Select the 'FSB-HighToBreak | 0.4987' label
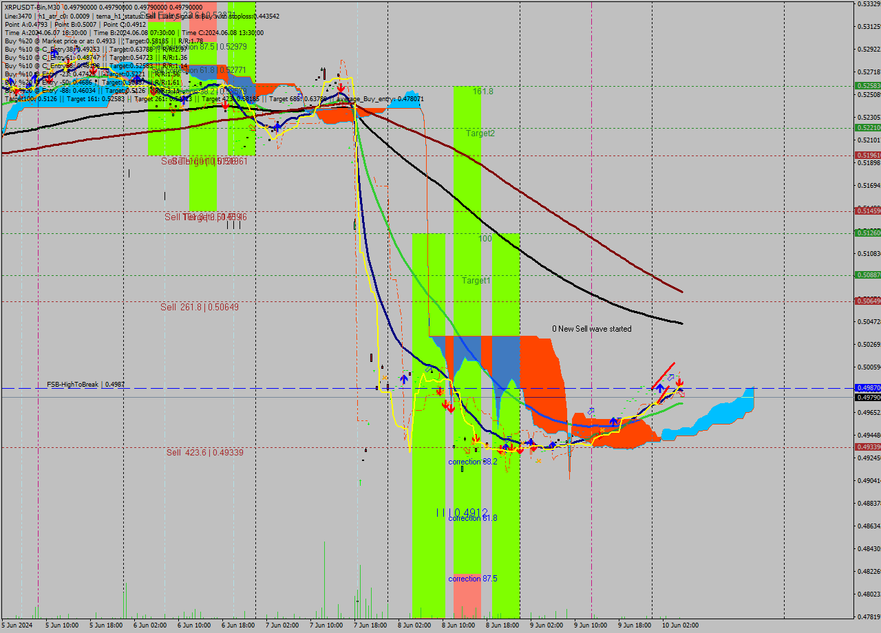 pos(86,385)
